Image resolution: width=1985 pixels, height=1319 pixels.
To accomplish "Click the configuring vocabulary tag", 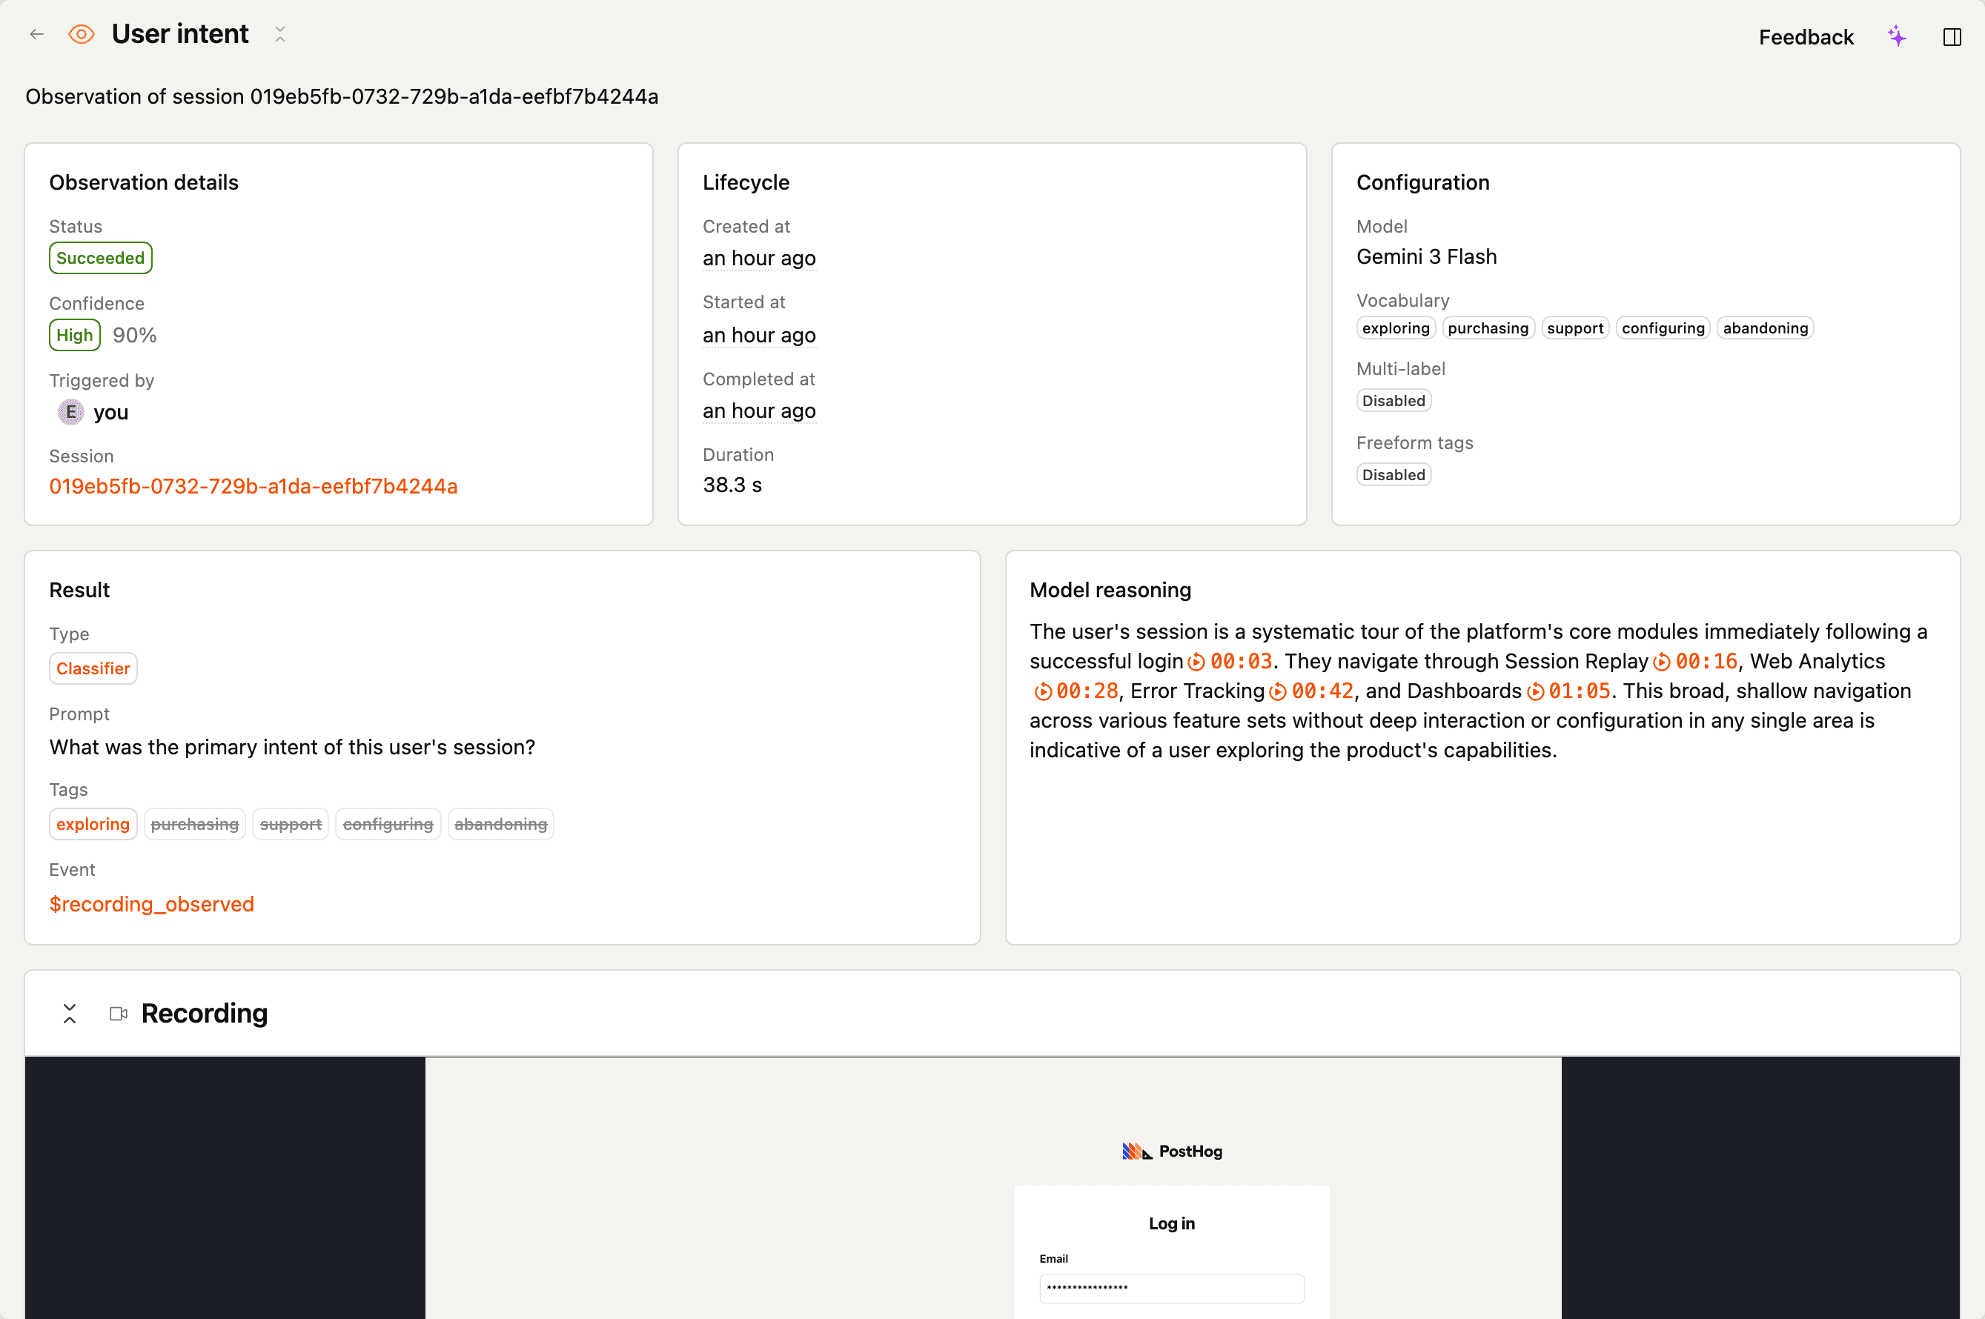I will point(1663,328).
